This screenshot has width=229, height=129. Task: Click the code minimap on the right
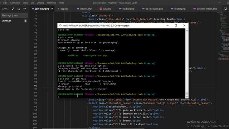pos(223,37)
